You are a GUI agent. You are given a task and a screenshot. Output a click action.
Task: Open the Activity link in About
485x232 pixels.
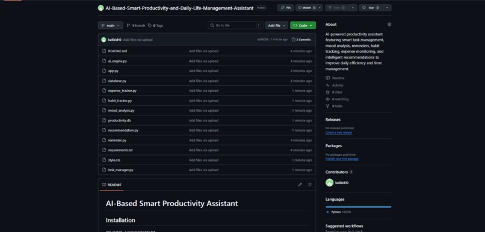pyautogui.click(x=335, y=85)
